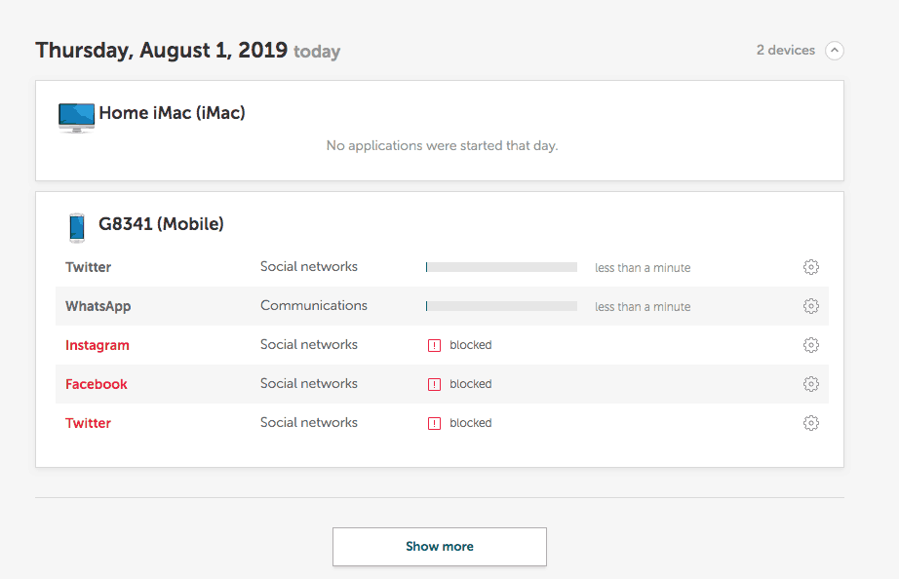Click the blocked warning icon for Facebook
899x579 pixels.
pyautogui.click(x=435, y=384)
